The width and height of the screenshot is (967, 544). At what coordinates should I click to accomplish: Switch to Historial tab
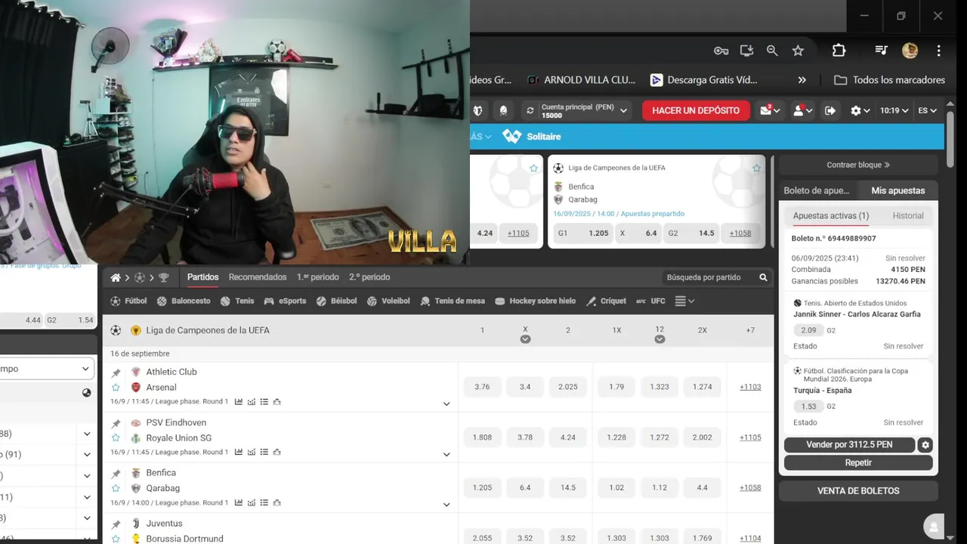point(908,215)
